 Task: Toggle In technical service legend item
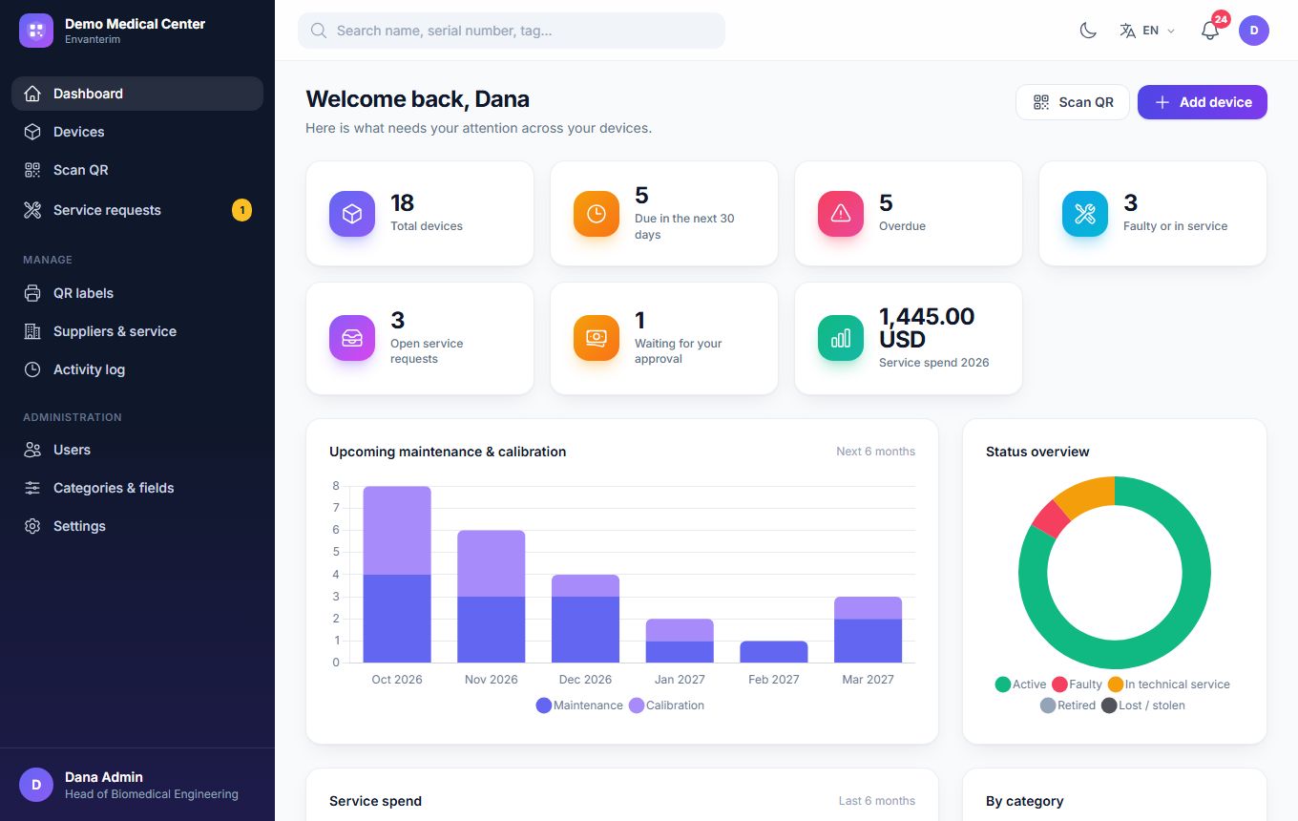pyautogui.click(x=1168, y=684)
